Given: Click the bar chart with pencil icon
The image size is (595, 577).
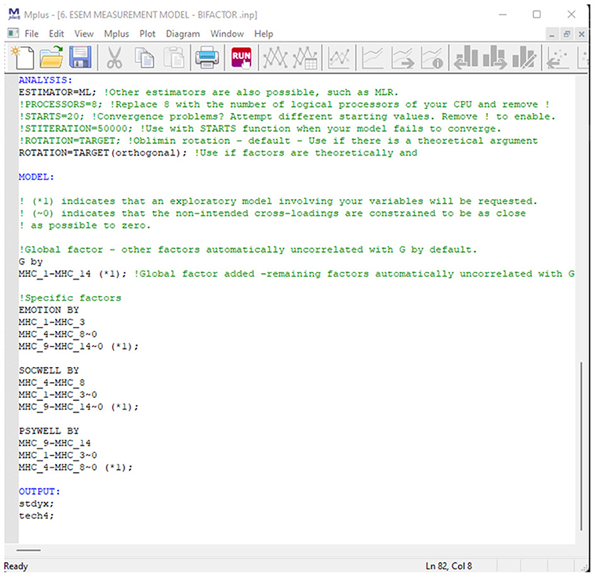Looking at the screenshot, I should [x=524, y=58].
